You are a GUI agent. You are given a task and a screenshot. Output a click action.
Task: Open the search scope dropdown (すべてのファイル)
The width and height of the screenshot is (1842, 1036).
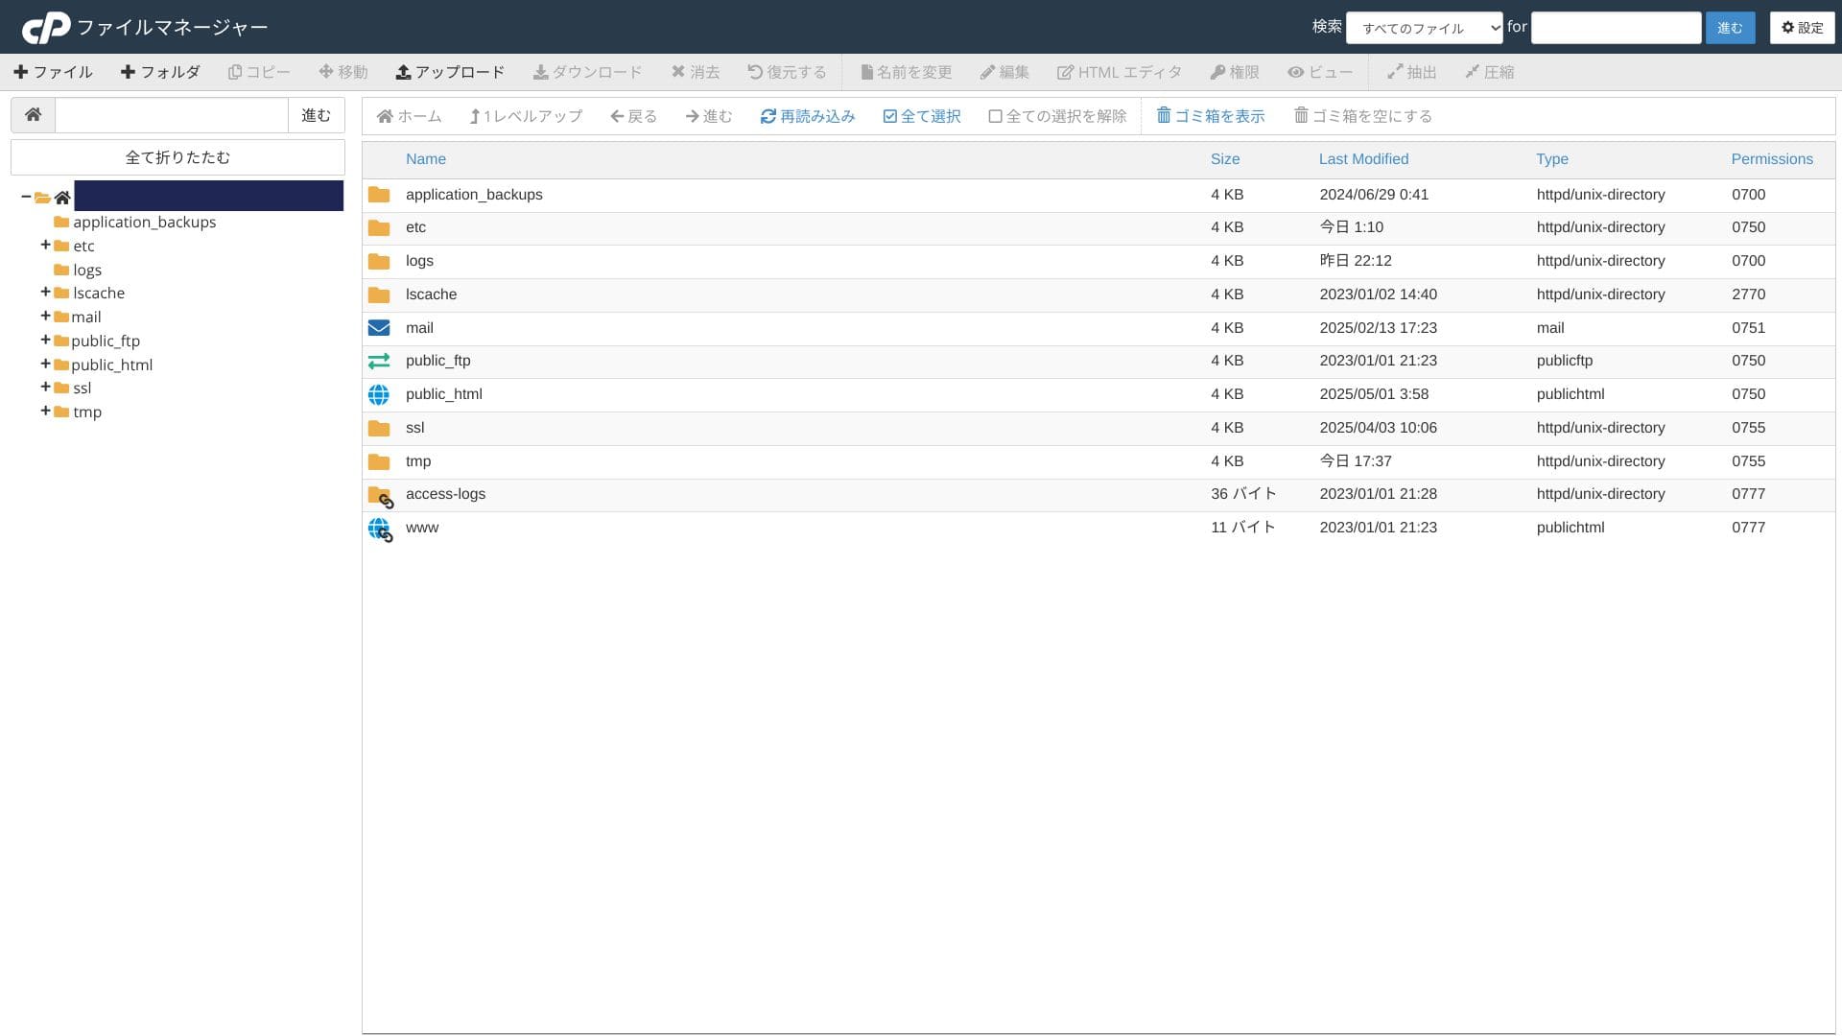point(1424,28)
